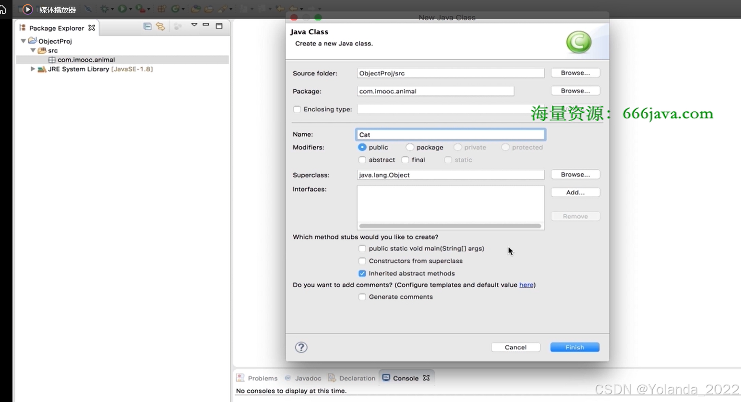Enable public static void main stub checkbox
The width and height of the screenshot is (741, 402).
[x=362, y=248]
